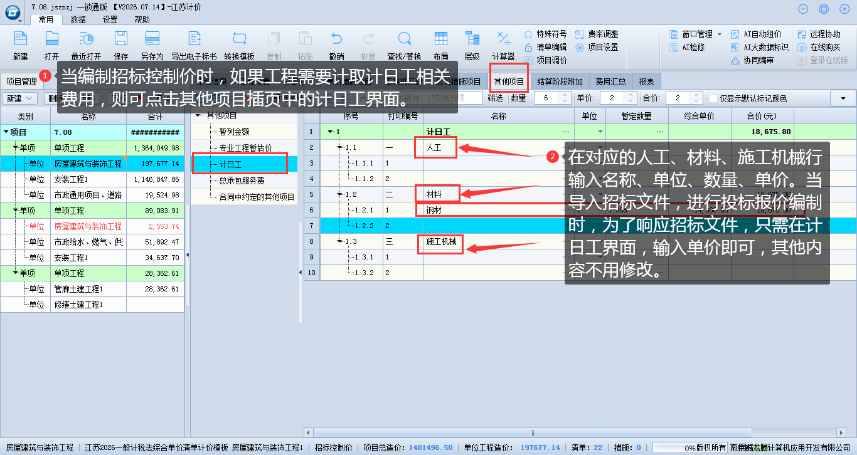Click 项目调价 price adjustment
Image resolution: width=857 pixels, height=455 pixels.
(545, 60)
